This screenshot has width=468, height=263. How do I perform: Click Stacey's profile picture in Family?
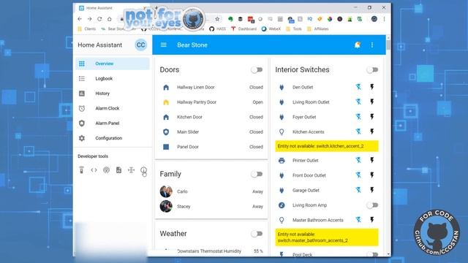tap(166, 206)
